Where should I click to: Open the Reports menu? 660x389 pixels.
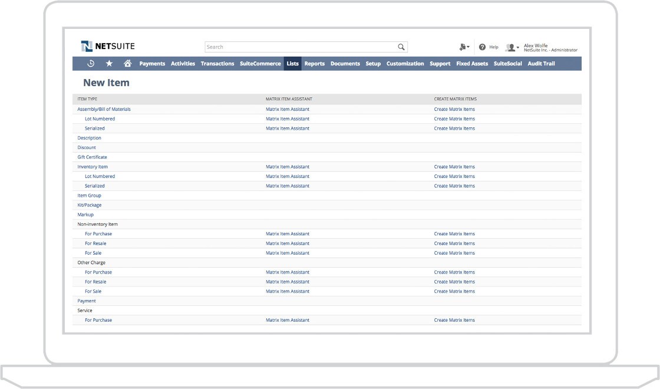tap(315, 64)
